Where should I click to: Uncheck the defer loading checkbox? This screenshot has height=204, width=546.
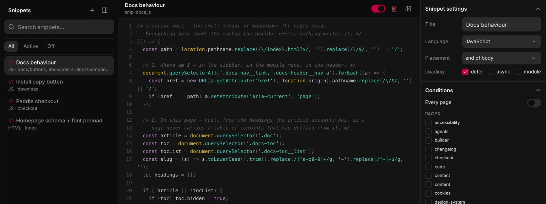[x=465, y=72]
